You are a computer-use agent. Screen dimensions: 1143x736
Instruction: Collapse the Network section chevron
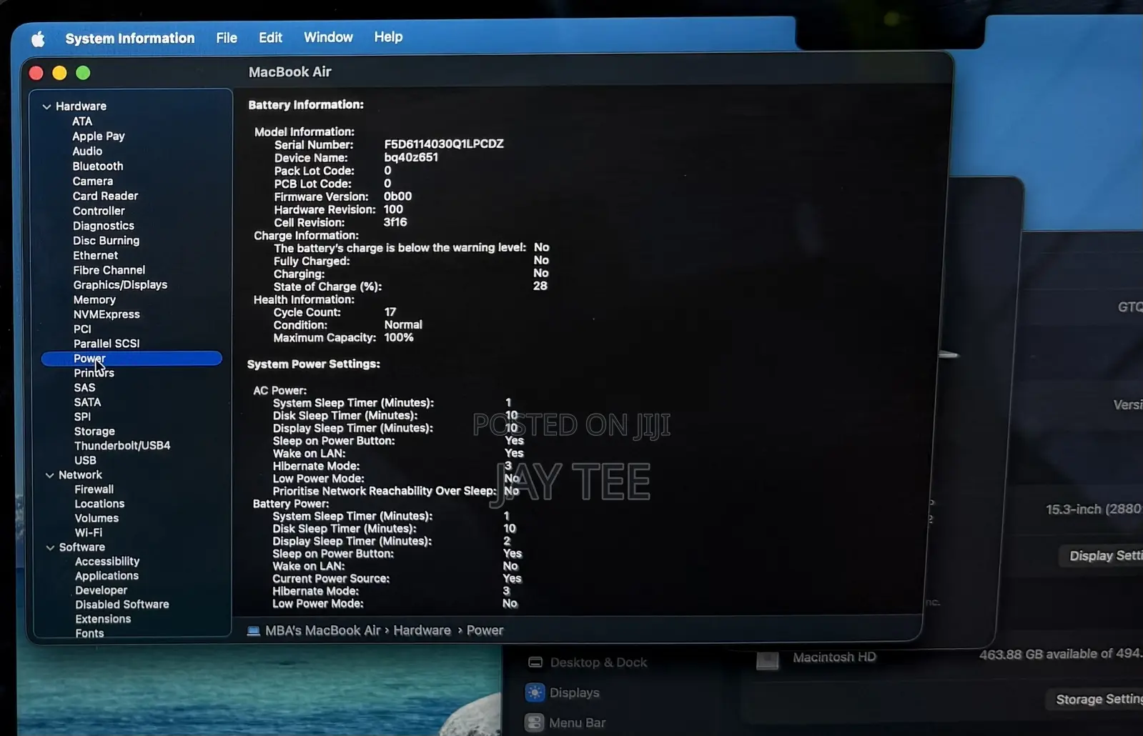[49, 475]
